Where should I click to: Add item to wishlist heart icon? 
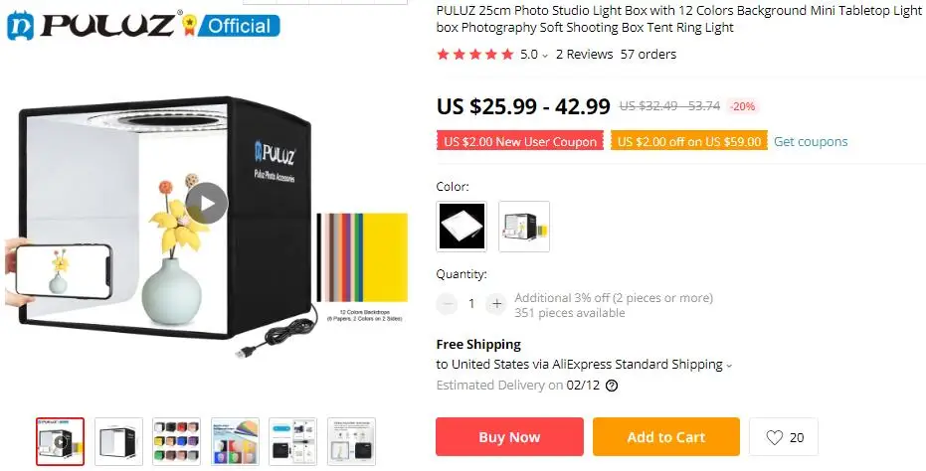tap(774, 437)
